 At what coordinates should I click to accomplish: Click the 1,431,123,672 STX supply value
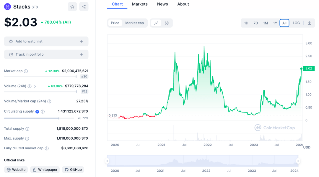(x=73, y=111)
